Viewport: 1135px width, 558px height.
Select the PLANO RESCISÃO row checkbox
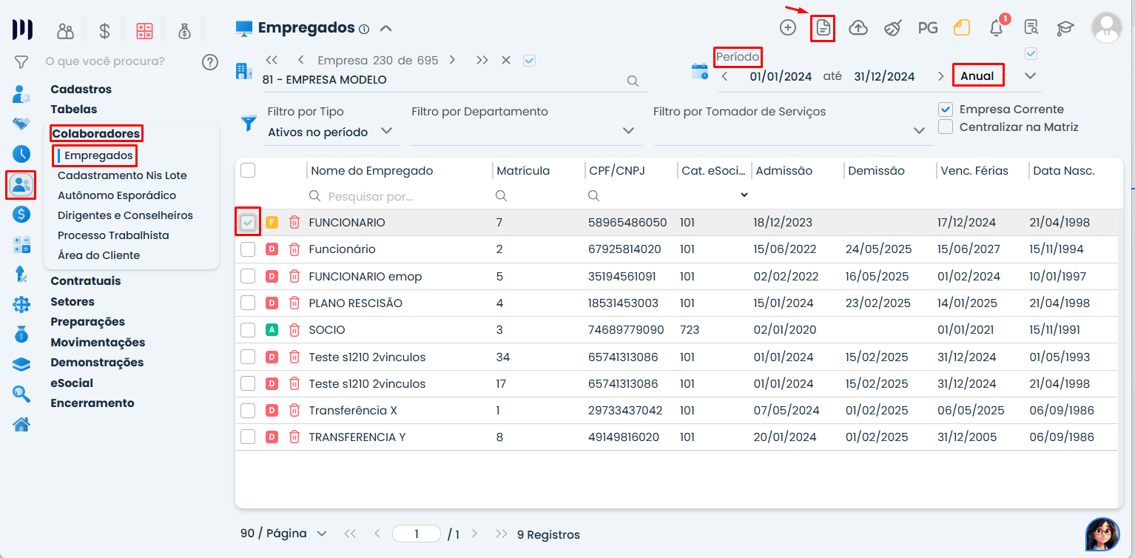[248, 303]
